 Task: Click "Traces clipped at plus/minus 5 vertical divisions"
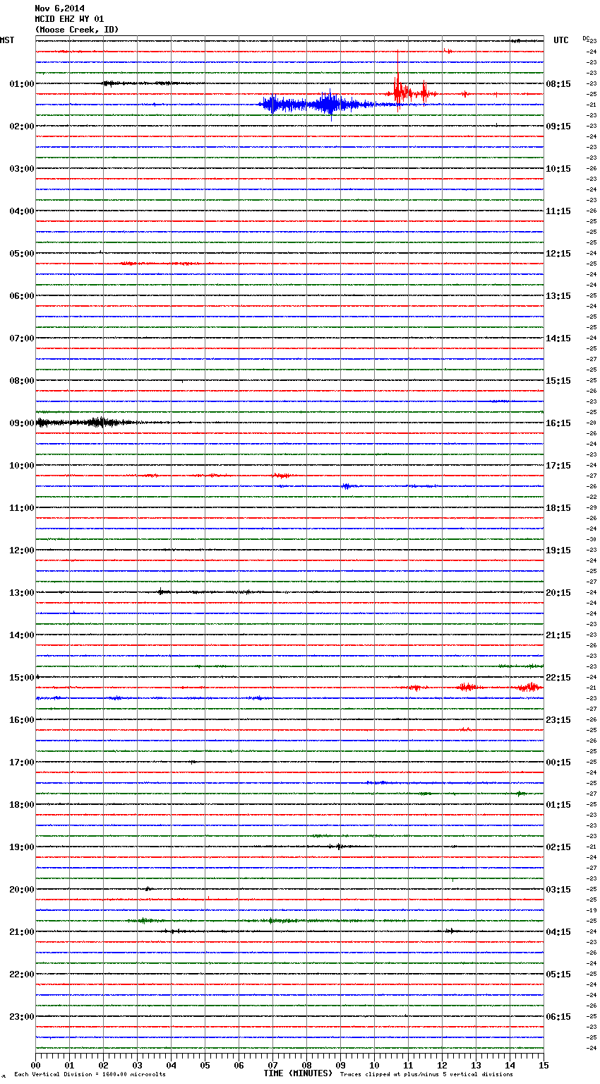[x=426, y=1074]
